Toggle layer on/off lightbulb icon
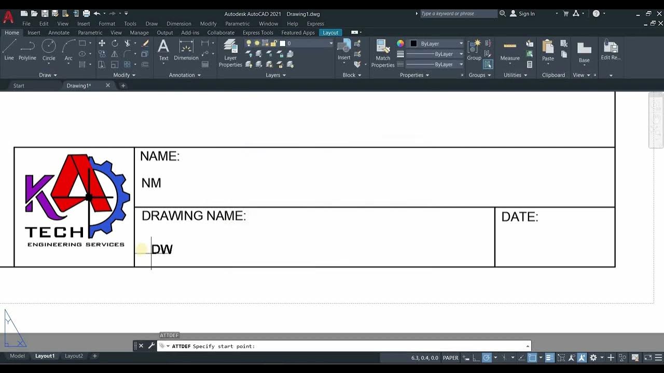Image resolution: width=664 pixels, height=373 pixels. point(249,44)
